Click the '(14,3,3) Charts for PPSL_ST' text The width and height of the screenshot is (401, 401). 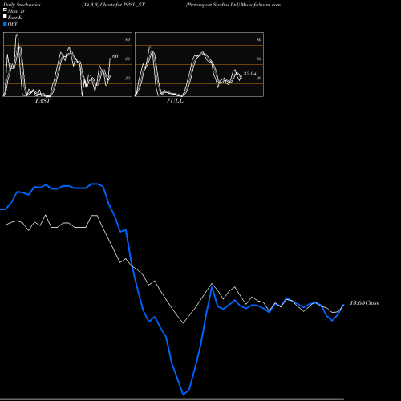[x=113, y=5]
